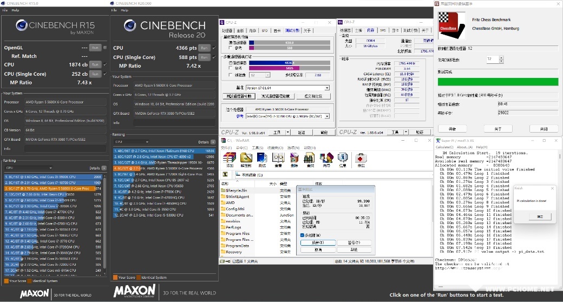Select the AMD folder icon in WinRAR
The width and height of the screenshot is (563, 302).
[x=222, y=202]
